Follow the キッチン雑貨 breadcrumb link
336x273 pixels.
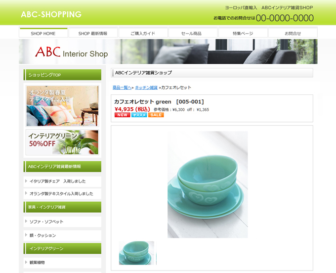[146, 88]
